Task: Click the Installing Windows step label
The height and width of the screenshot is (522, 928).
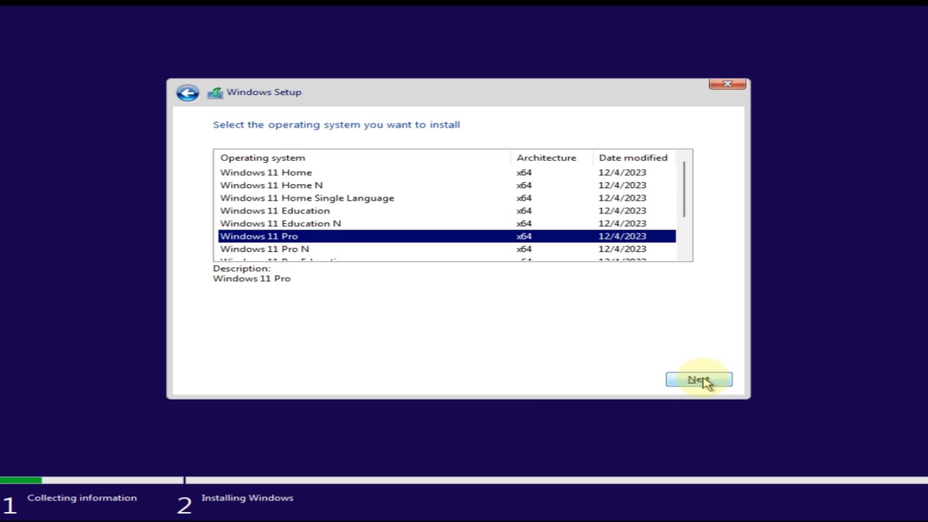Action: [x=247, y=498]
